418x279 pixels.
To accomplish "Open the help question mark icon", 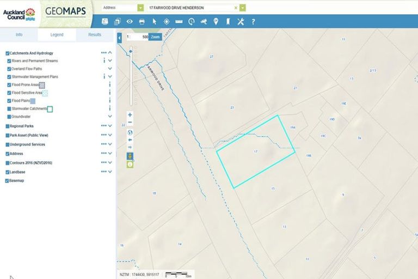I will (x=253, y=22).
